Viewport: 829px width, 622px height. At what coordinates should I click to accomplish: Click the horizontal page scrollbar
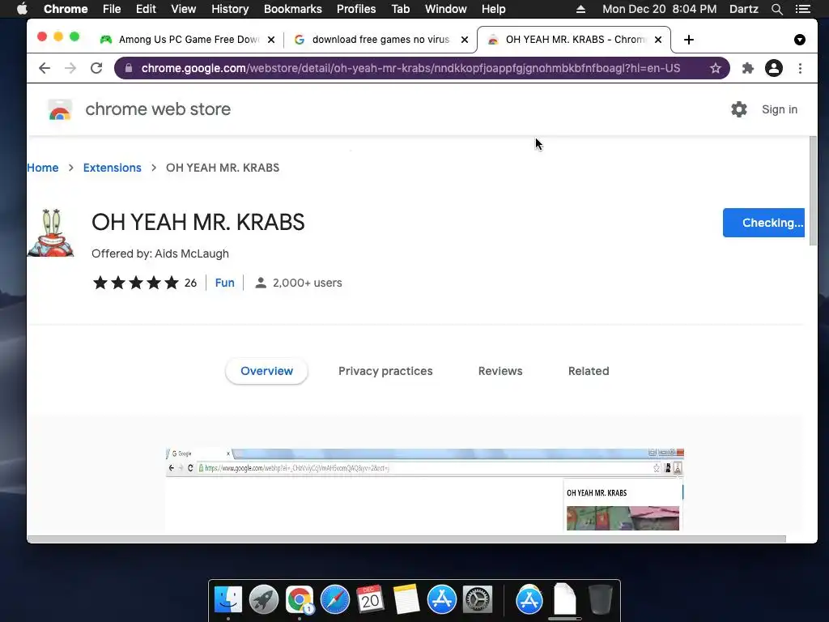406,539
